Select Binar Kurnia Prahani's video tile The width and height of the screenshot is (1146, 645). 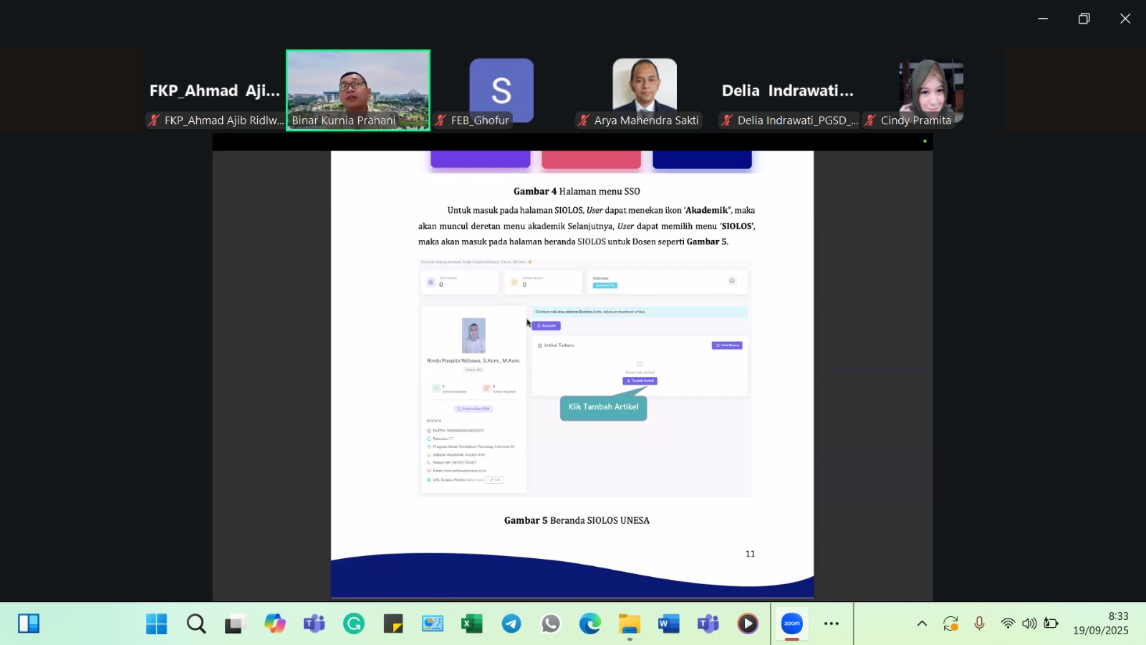358,90
